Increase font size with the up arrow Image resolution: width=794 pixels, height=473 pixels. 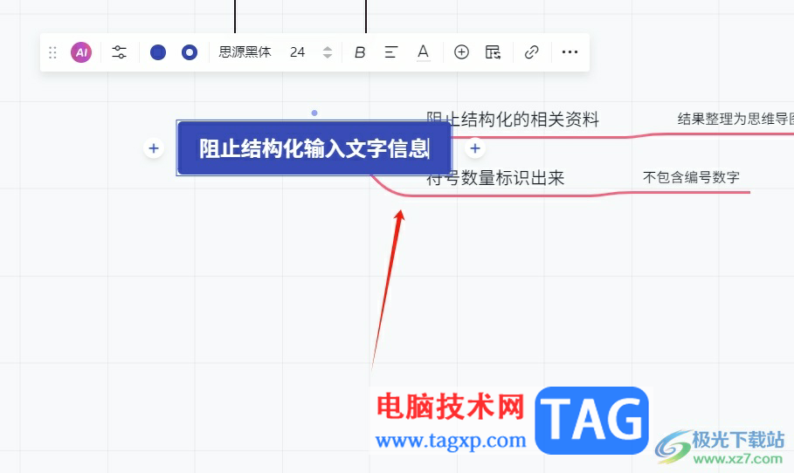(x=328, y=48)
